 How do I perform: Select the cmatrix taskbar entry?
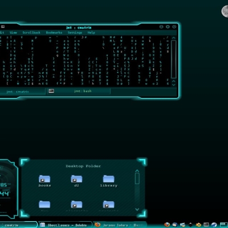coord(19,225)
